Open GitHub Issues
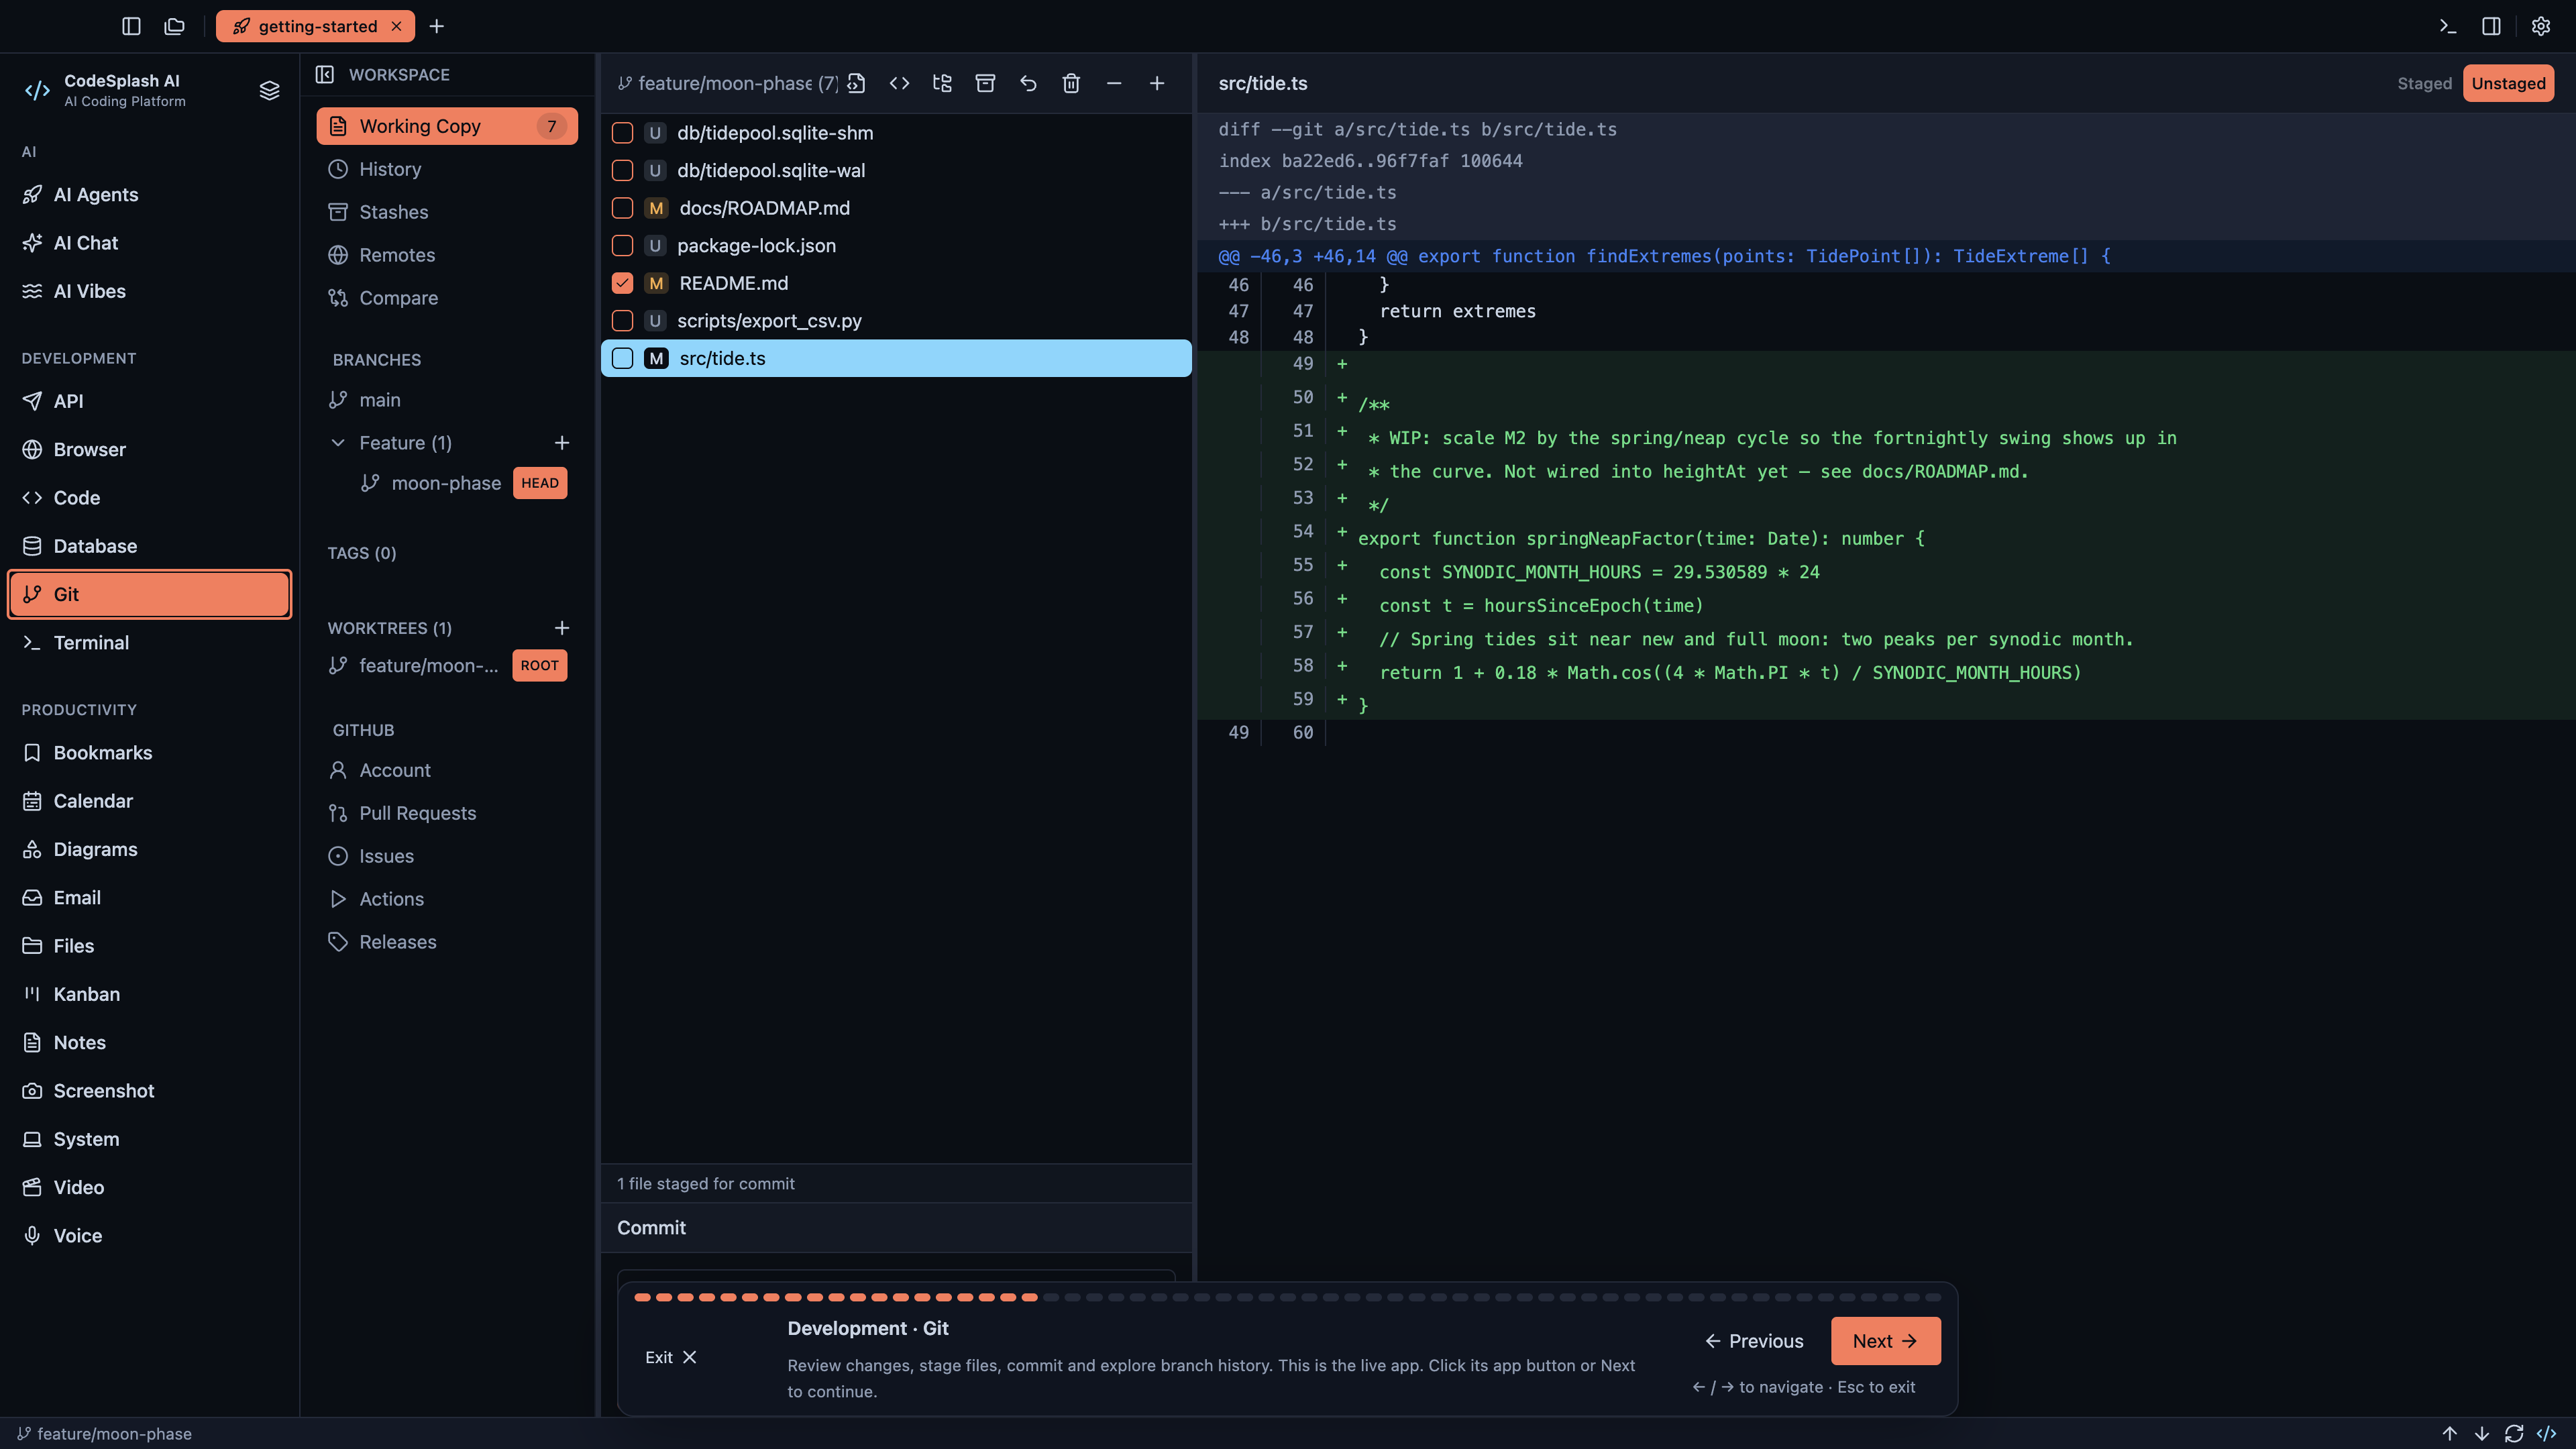The image size is (2576, 1449). point(447,856)
